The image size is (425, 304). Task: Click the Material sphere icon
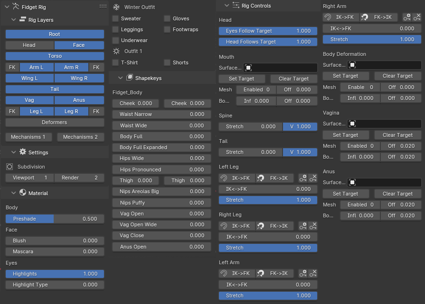point(23,193)
